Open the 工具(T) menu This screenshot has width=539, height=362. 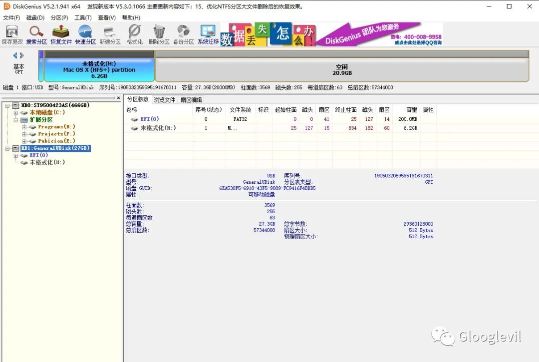83,17
